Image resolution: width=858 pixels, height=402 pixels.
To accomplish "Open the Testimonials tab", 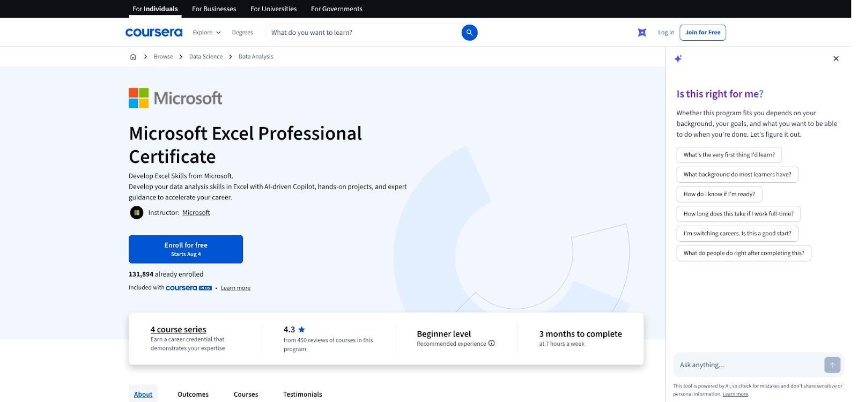I will pos(302,394).
